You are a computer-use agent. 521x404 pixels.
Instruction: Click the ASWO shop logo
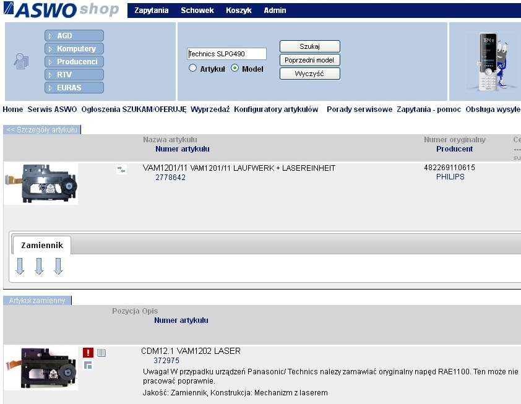tap(61, 10)
